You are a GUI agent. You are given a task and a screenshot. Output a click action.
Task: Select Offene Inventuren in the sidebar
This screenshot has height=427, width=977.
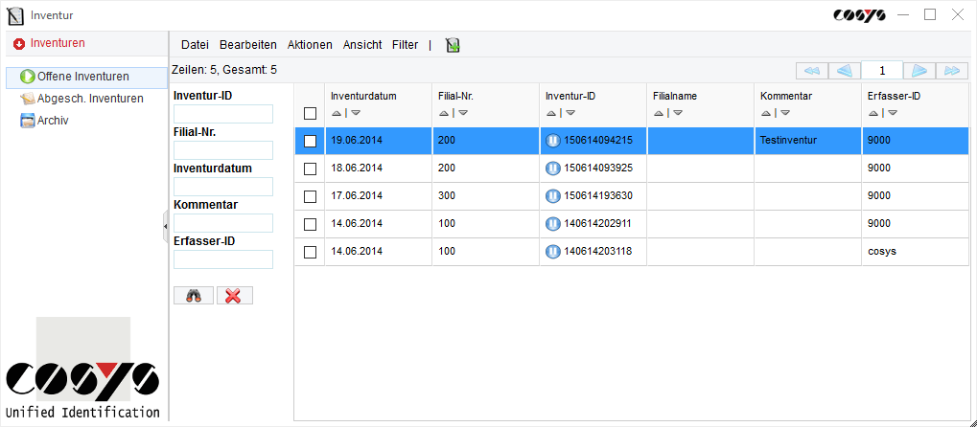click(82, 77)
